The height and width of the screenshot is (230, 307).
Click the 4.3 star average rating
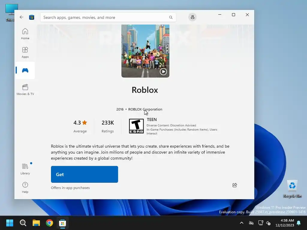coord(80,122)
